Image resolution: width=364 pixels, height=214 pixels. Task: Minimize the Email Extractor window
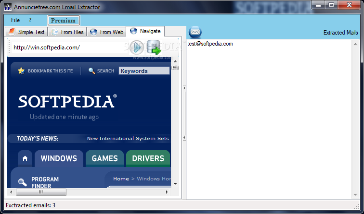click(318, 5)
